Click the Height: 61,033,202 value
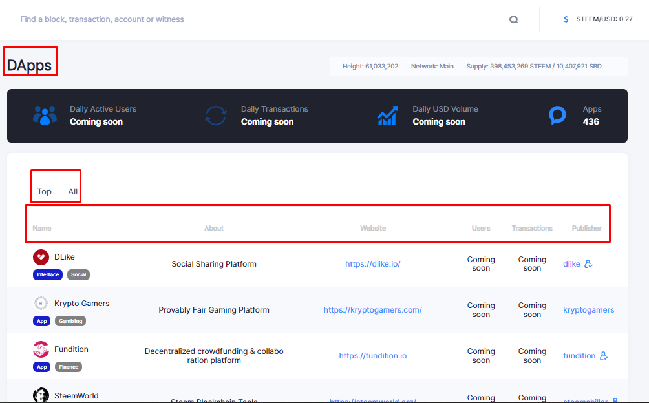 point(370,66)
